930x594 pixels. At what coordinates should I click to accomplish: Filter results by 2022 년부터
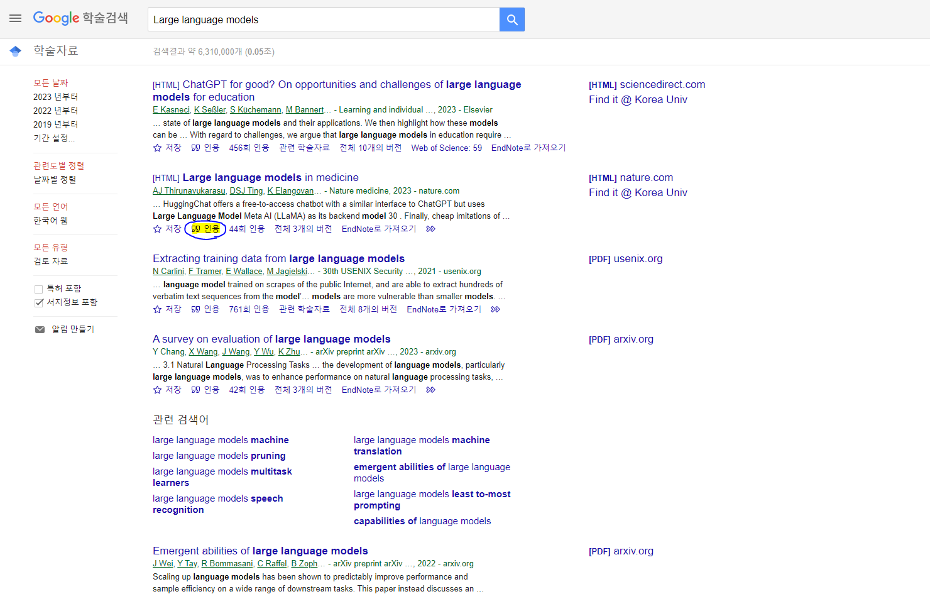(x=55, y=111)
